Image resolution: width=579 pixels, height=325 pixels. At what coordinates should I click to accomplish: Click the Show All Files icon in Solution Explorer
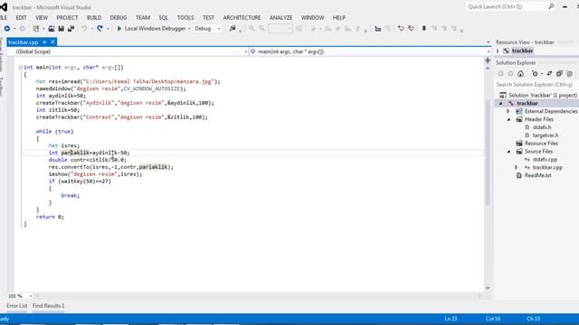pos(569,74)
